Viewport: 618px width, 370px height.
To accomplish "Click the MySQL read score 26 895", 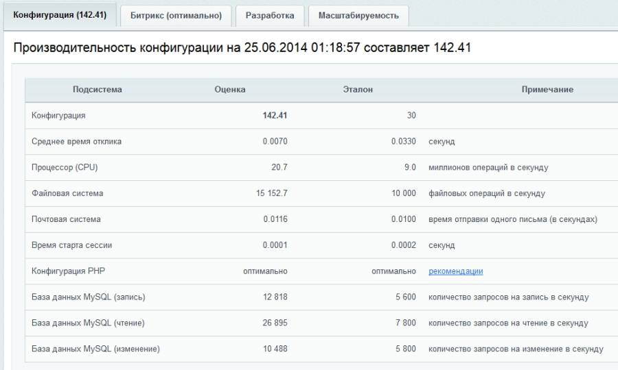I will (275, 323).
